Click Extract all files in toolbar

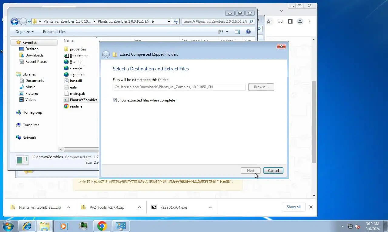coord(54,32)
